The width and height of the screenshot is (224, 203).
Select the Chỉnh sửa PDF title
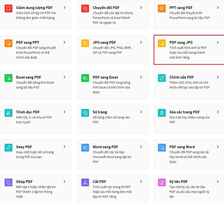181,77
